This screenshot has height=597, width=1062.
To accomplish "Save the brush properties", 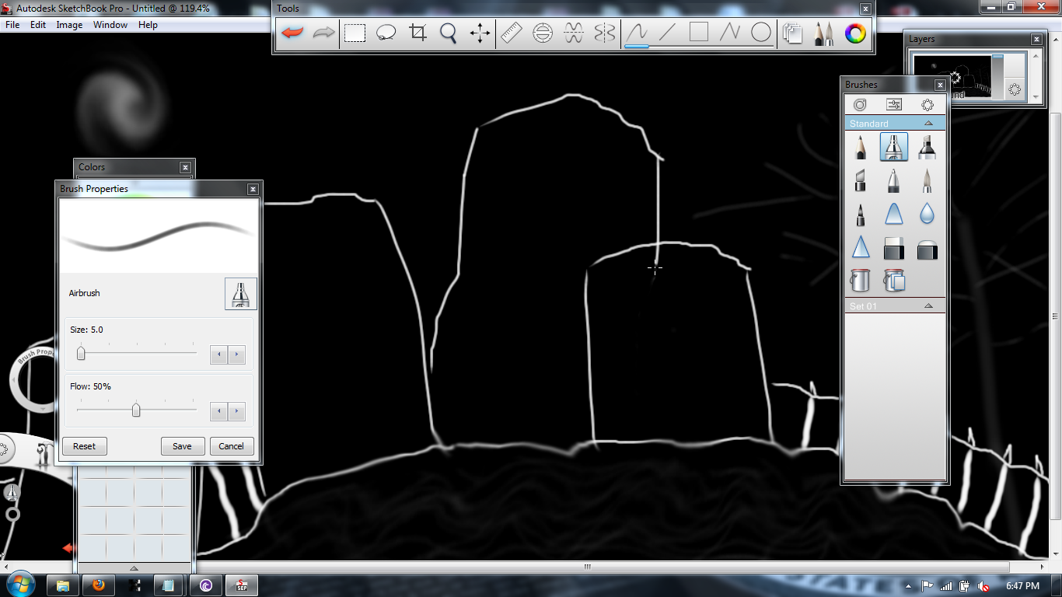I will tap(182, 446).
